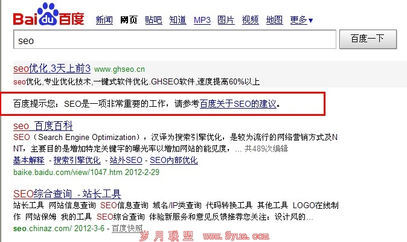The width and height of the screenshot is (407, 242).
Task: Open the 图片 images search
Action: pyautogui.click(x=226, y=21)
